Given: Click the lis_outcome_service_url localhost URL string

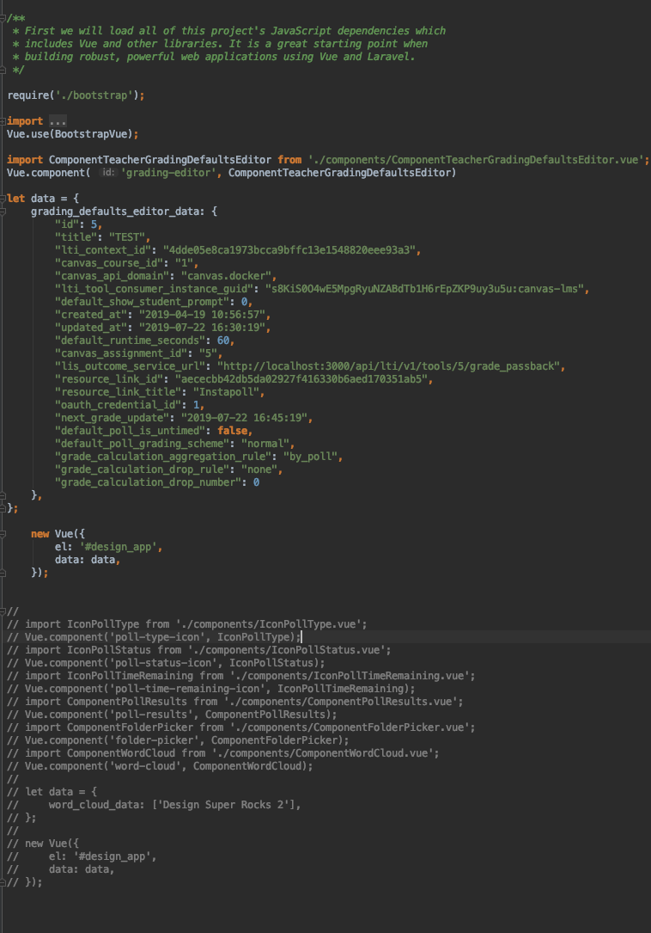Looking at the screenshot, I should [389, 366].
